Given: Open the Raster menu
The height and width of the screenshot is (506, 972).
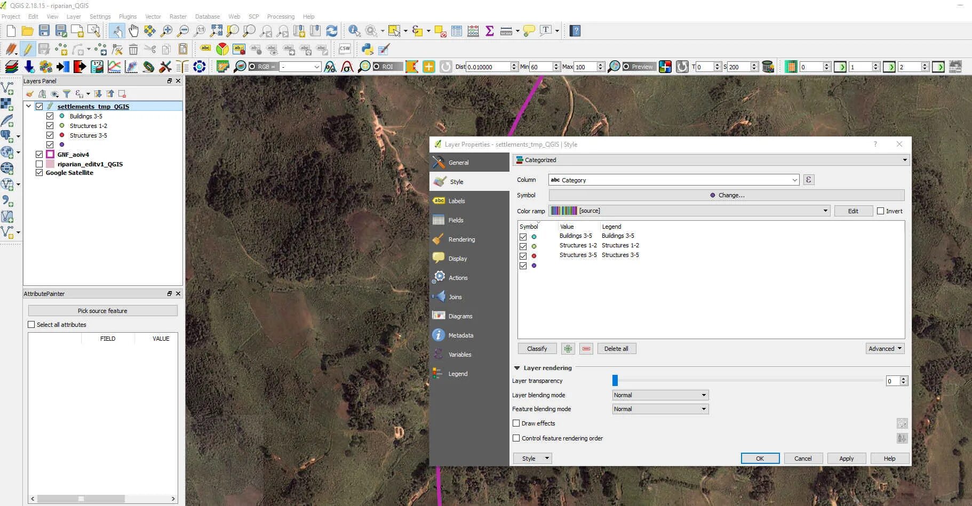Looking at the screenshot, I should [x=178, y=17].
